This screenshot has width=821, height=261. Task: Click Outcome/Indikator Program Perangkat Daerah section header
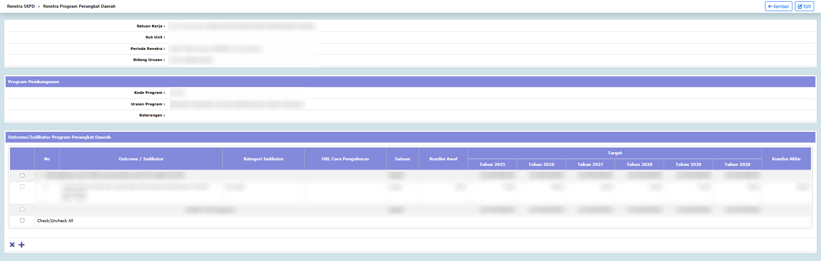coord(59,137)
